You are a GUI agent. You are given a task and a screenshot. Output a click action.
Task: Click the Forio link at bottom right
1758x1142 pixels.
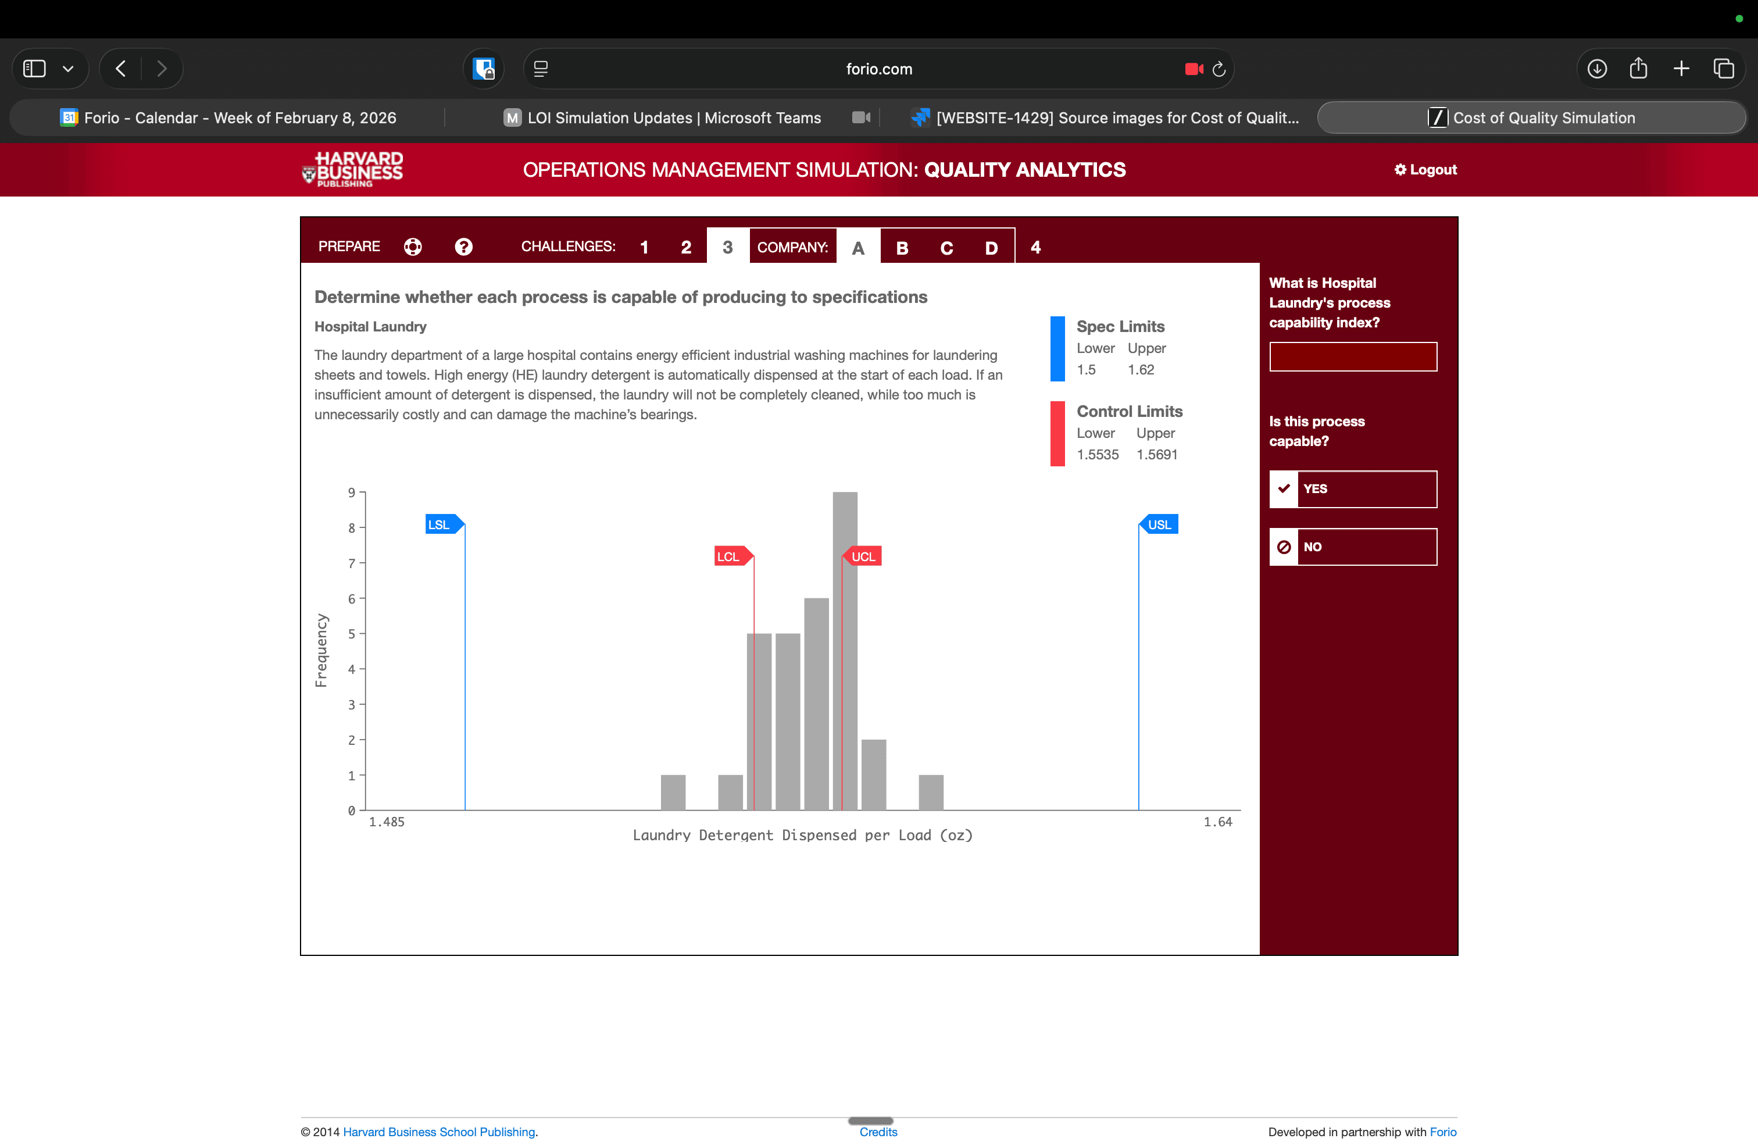click(1443, 1132)
